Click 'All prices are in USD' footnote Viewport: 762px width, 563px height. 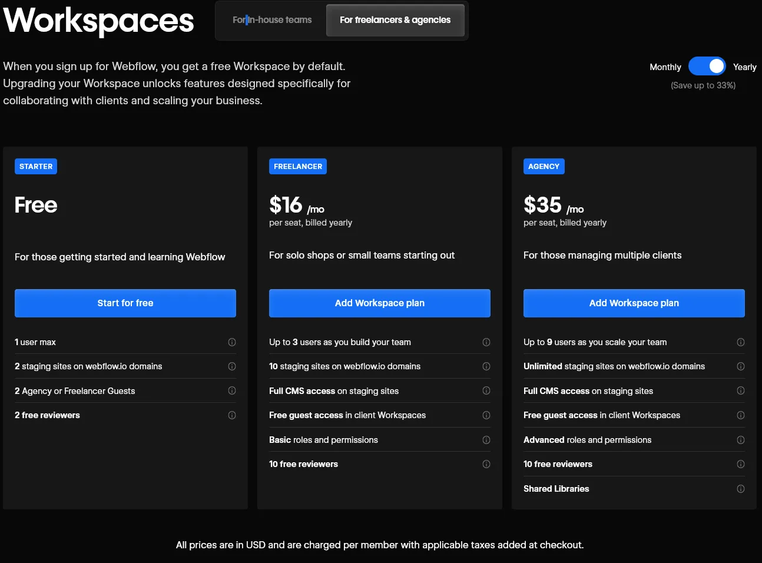(x=380, y=545)
